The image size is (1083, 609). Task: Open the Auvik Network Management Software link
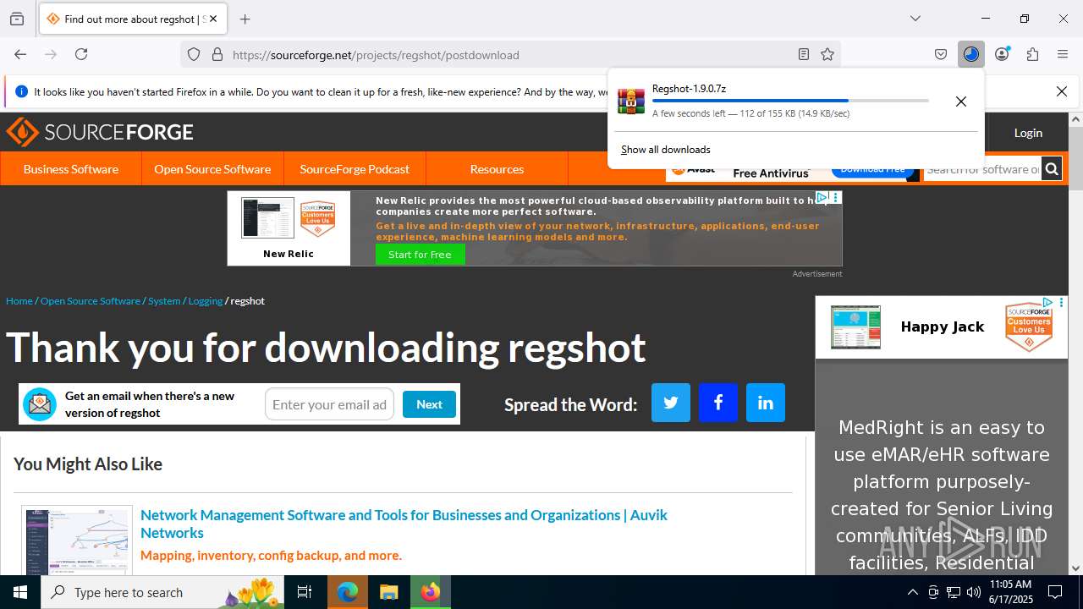click(x=404, y=524)
